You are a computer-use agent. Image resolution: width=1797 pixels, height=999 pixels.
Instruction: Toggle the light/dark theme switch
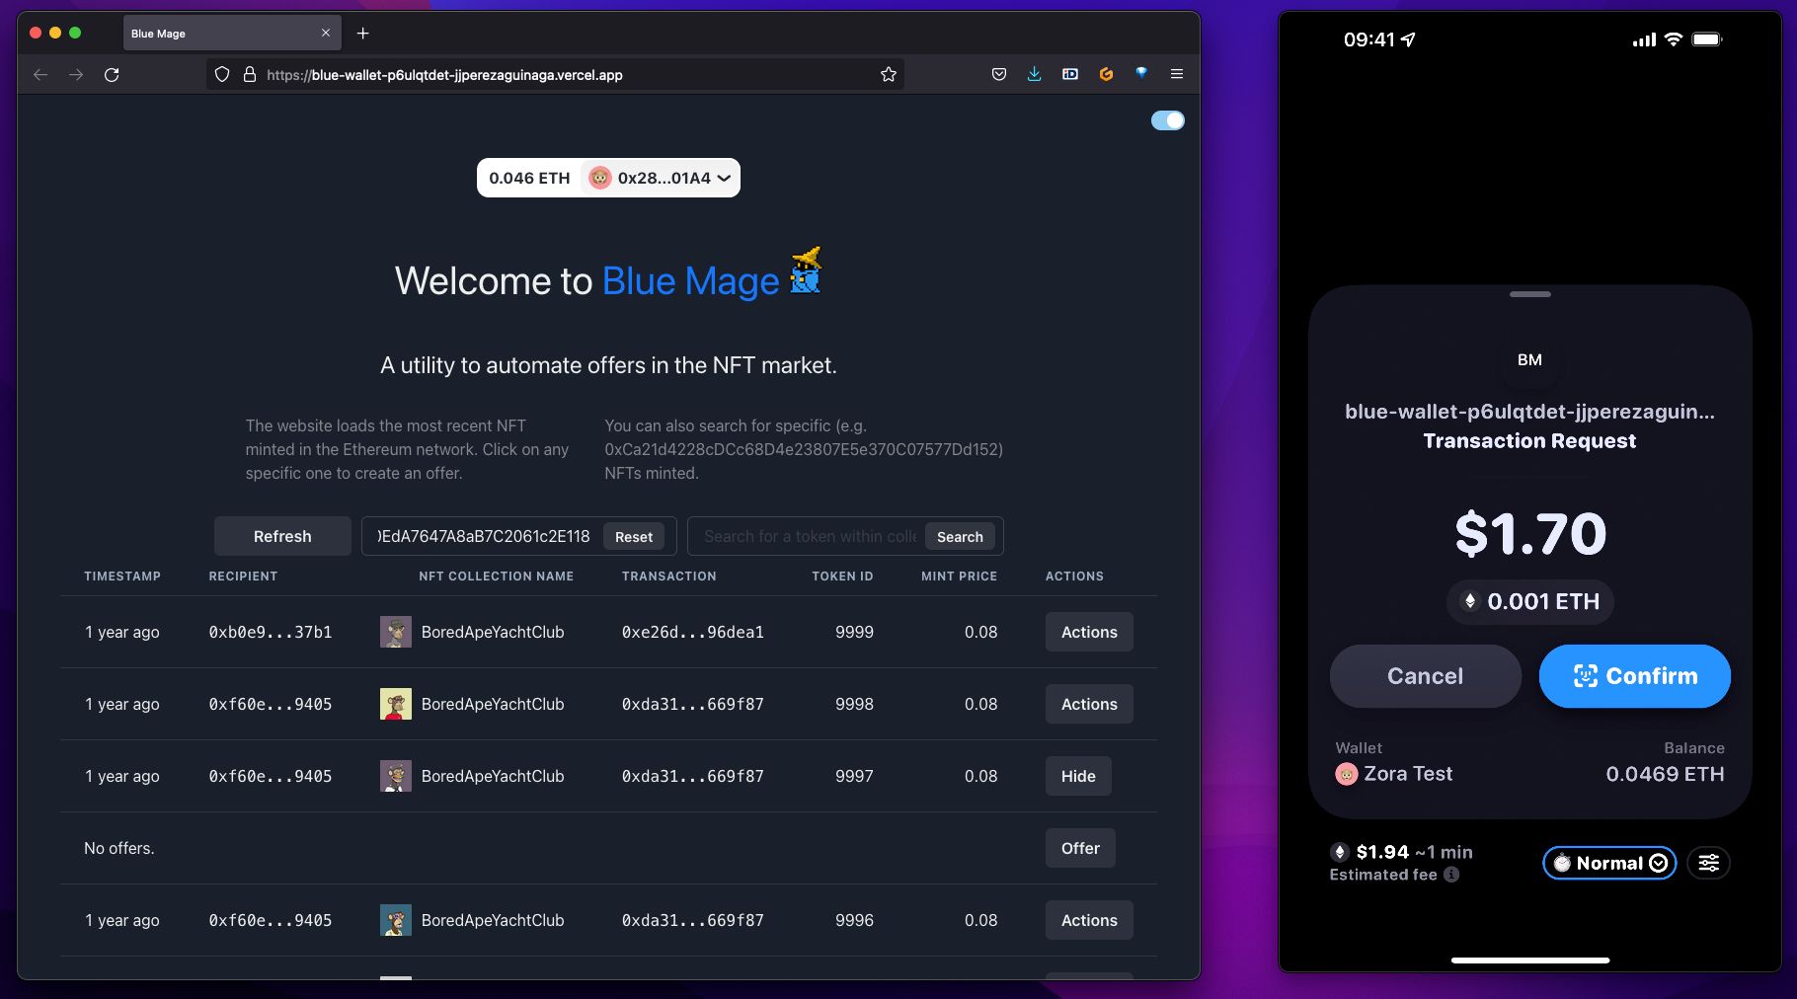pos(1168,120)
